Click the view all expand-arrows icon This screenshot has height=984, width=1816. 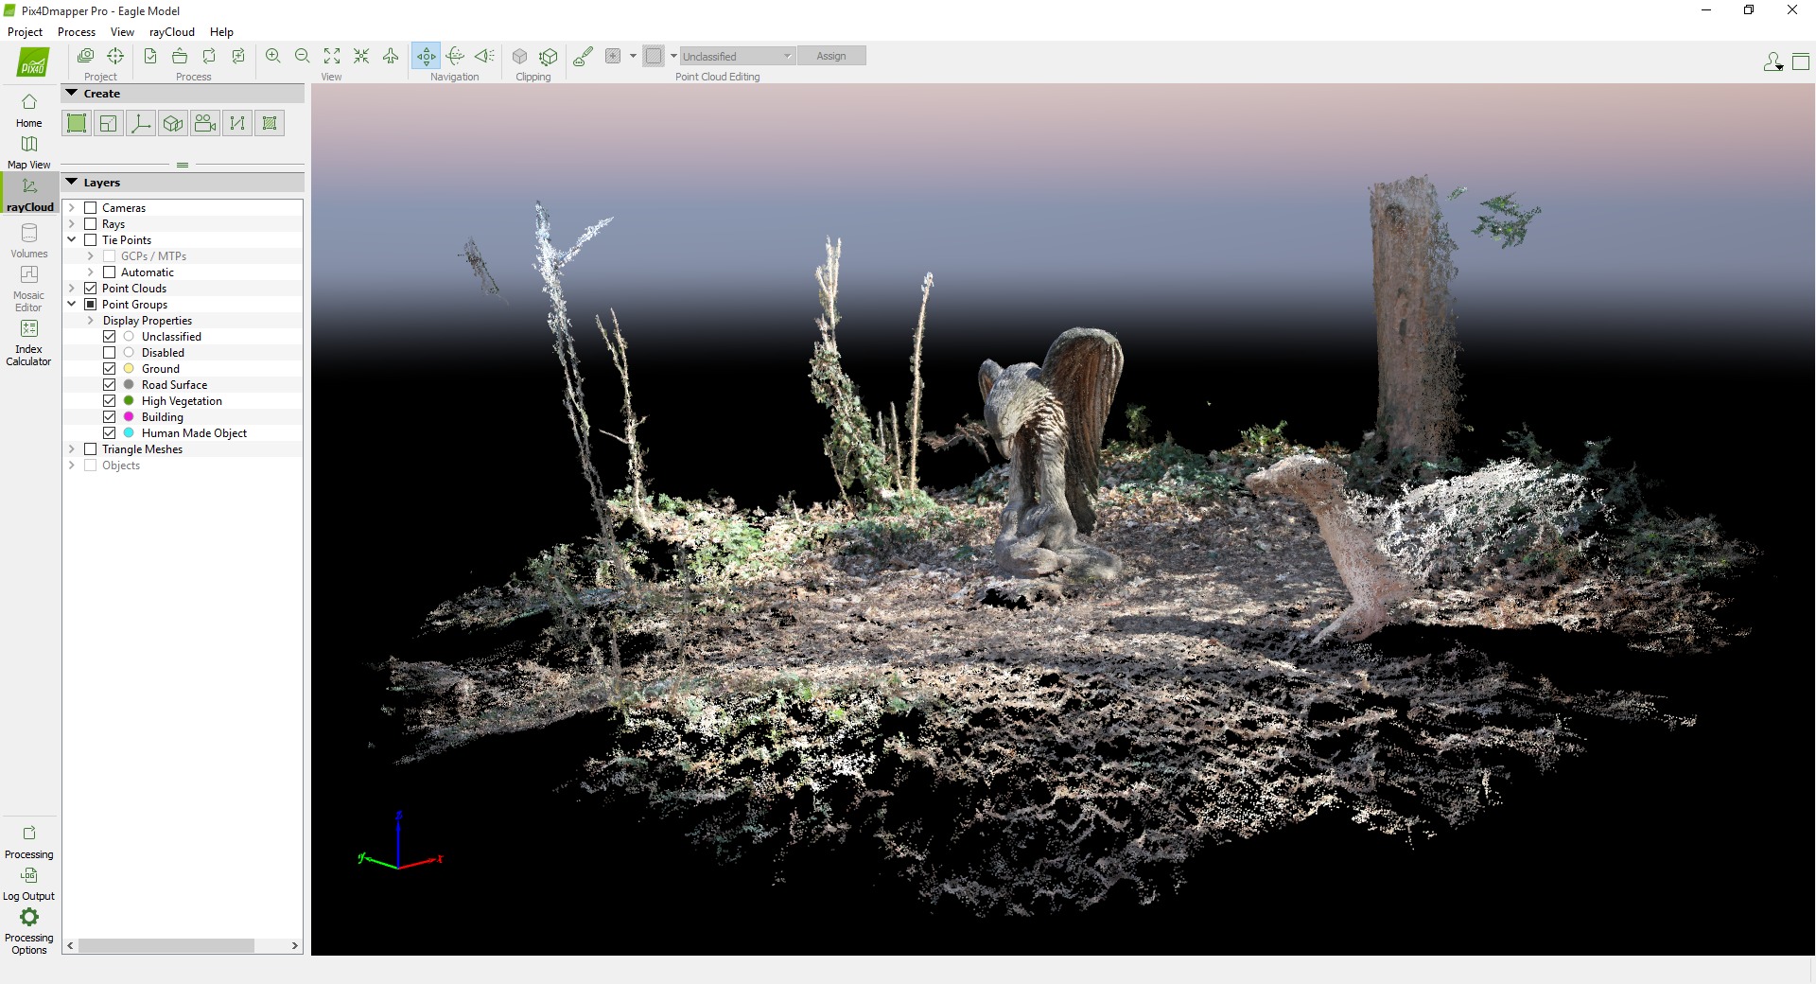pos(332,56)
